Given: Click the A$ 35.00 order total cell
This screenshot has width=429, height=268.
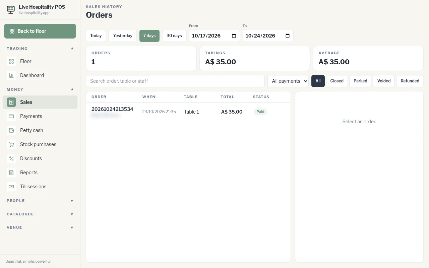Looking at the screenshot, I should tap(232, 112).
